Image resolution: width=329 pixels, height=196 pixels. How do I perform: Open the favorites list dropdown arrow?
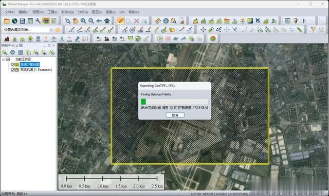(51, 30)
